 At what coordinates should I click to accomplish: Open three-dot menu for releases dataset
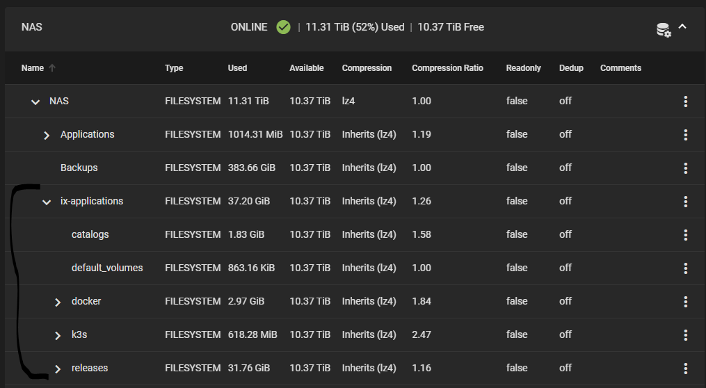686,369
